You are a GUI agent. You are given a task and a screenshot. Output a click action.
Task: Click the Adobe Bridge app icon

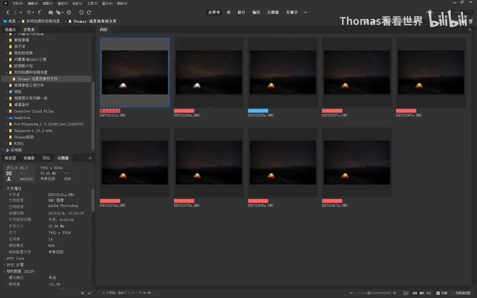[x=6, y=3]
